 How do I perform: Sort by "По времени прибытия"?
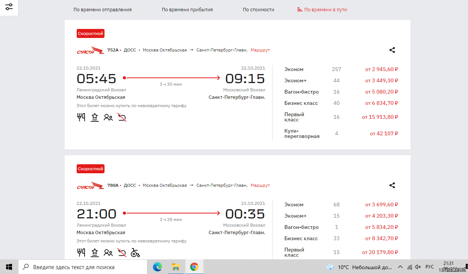pos(187,10)
